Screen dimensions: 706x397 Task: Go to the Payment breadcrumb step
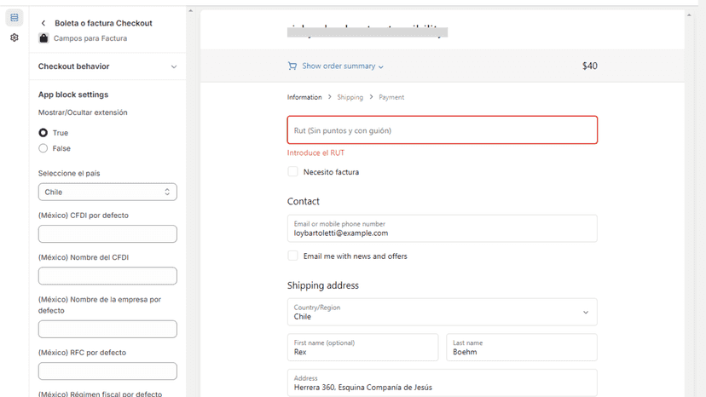tap(391, 97)
